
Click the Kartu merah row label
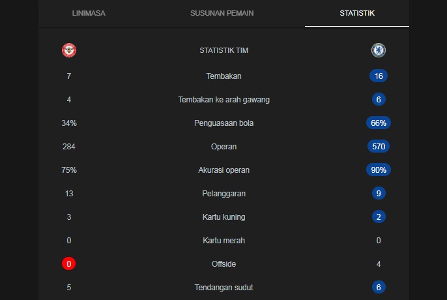point(223,241)
